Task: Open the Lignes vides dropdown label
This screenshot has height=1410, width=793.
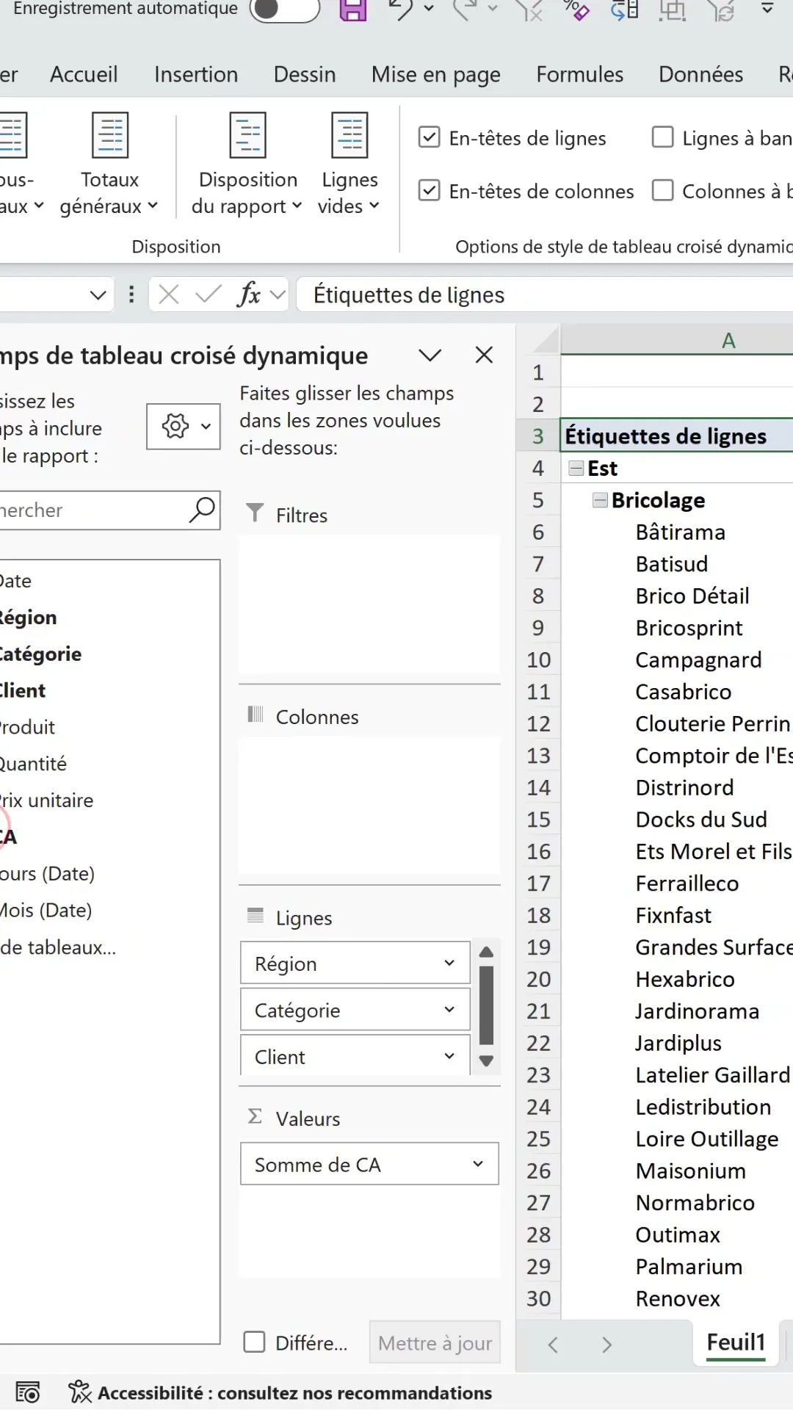Action: pyautogui.click(x=350, y=193)
